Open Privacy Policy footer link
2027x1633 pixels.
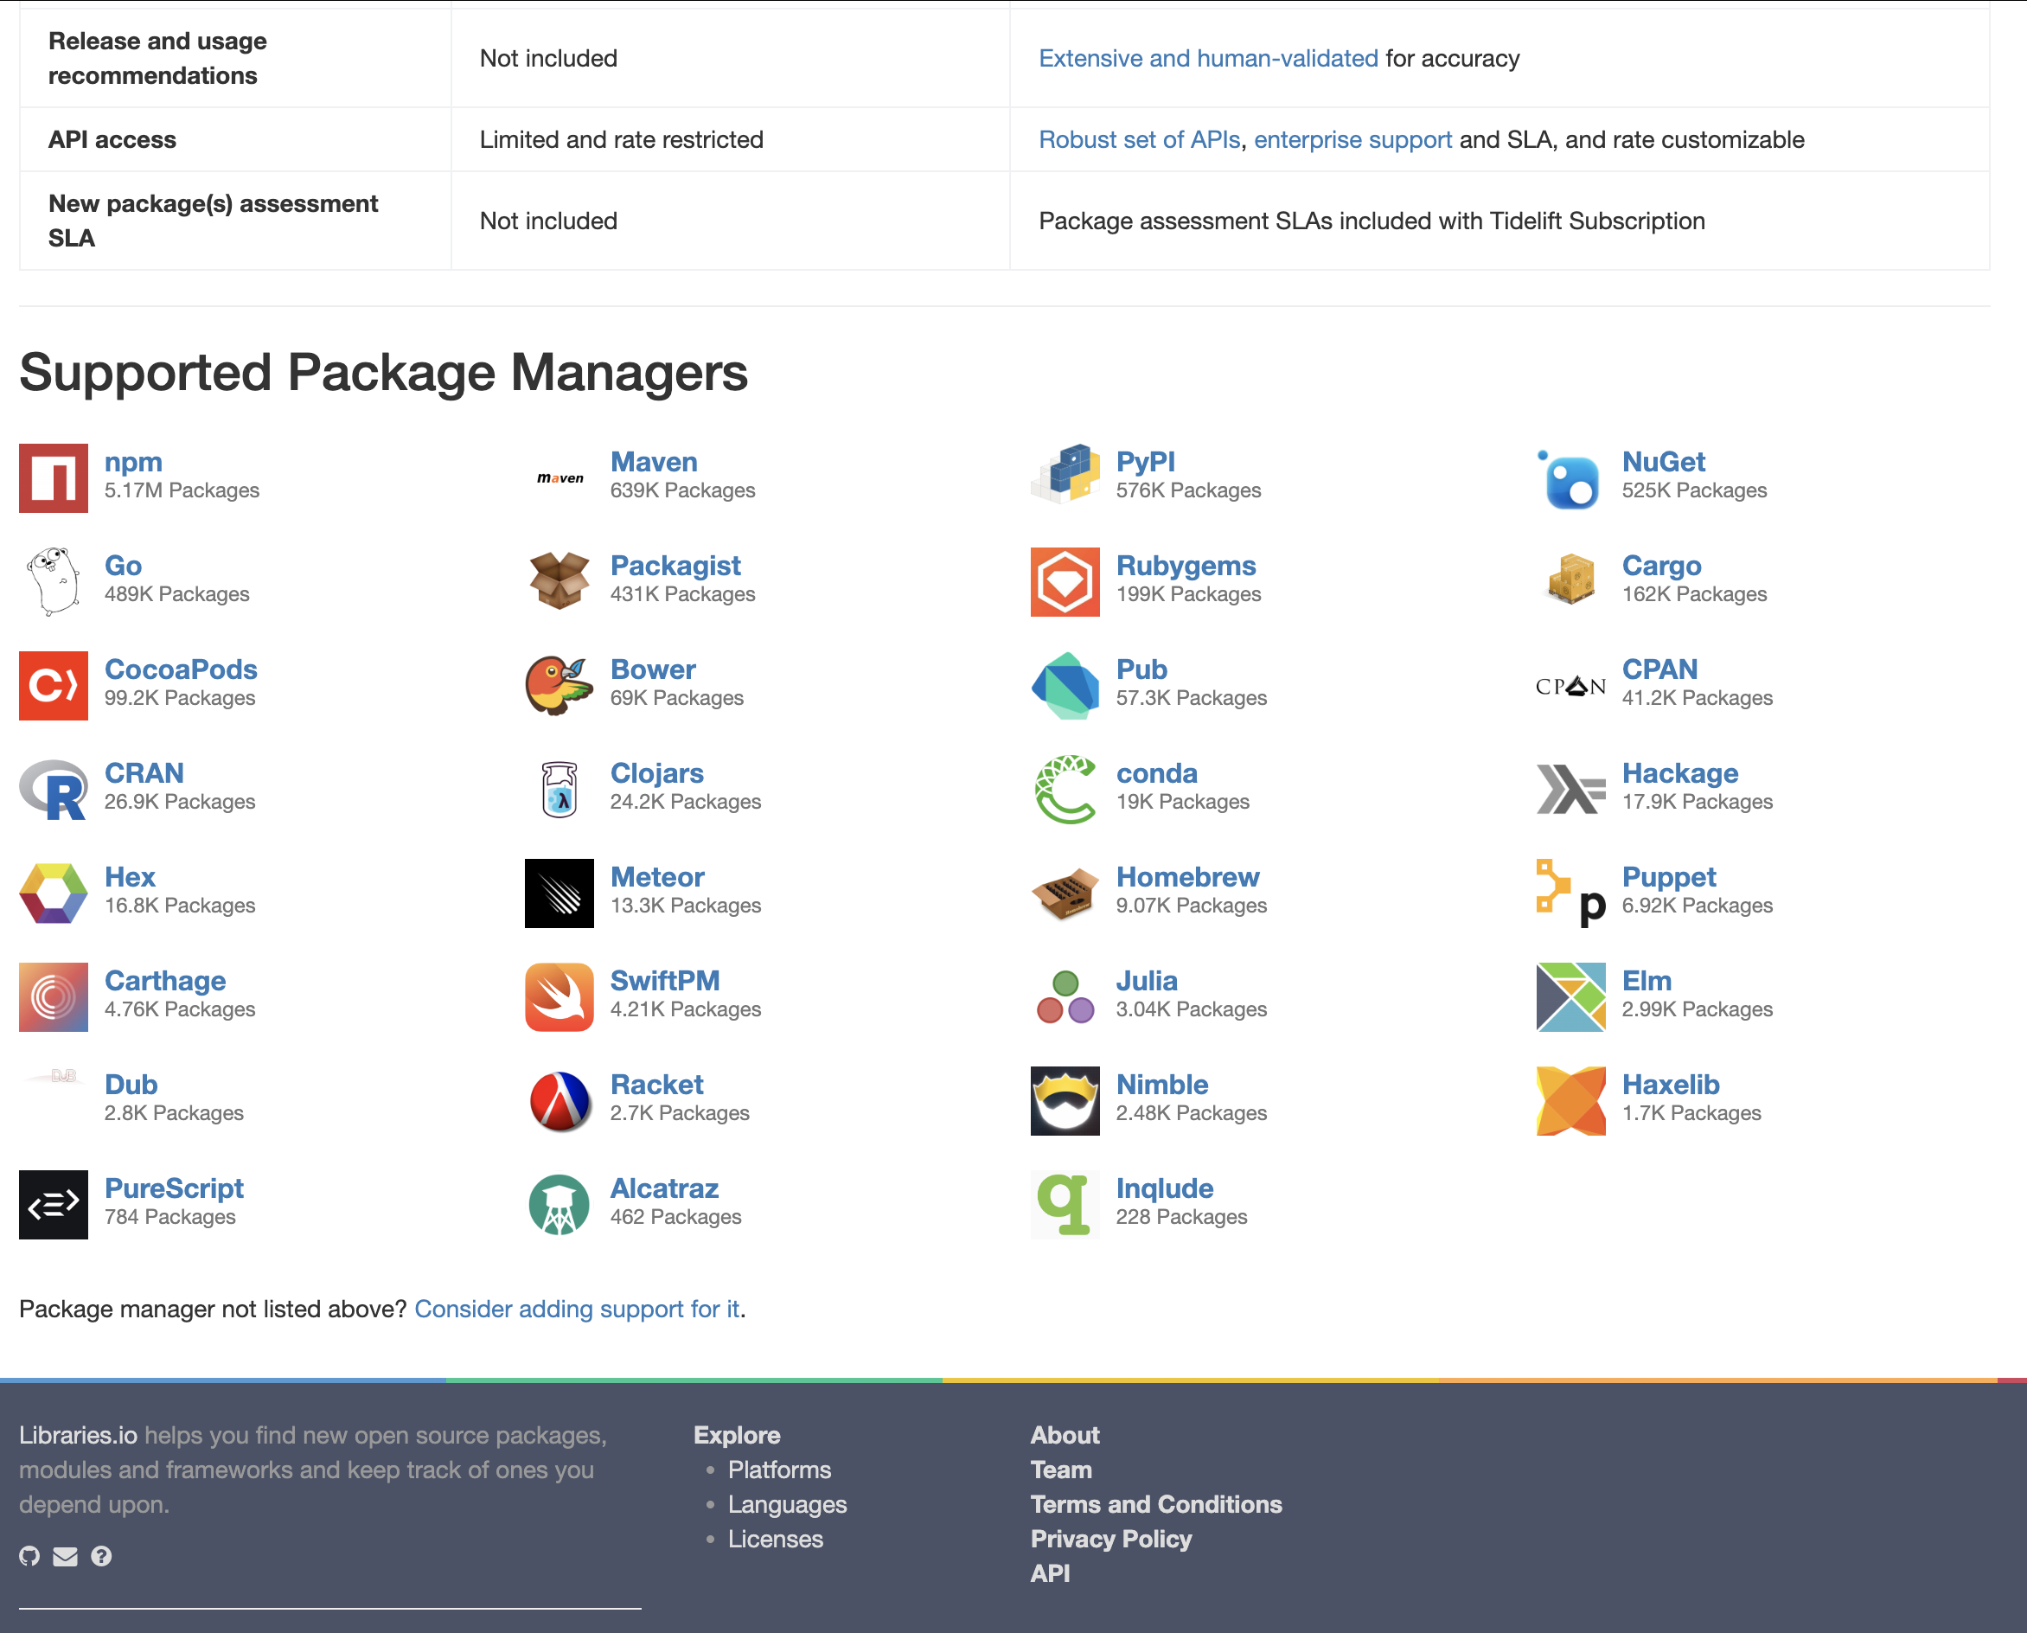tap(1109, 1539)
